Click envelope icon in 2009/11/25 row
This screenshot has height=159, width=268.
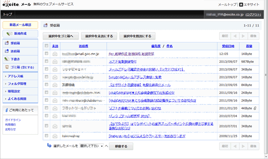(x=55, y=136)
